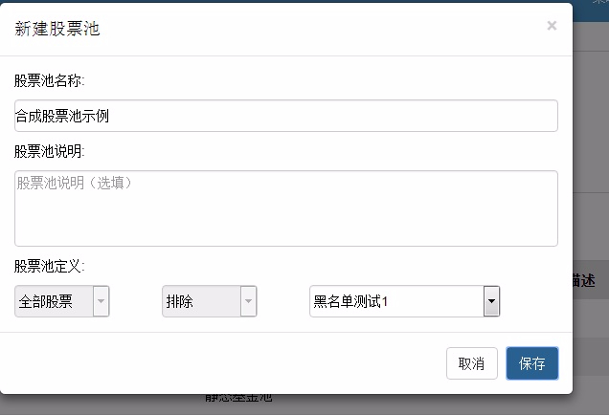
Task: Close the 新建股票池 dialog with ×
Action: (552, 26)
